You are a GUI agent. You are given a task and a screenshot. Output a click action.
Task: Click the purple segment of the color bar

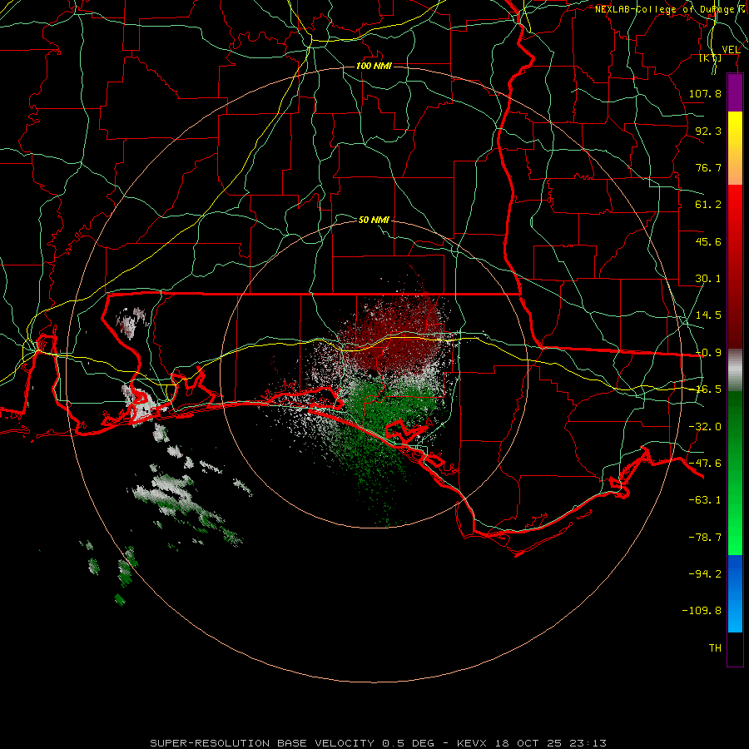pyautogui.click(x=735, y=92)
